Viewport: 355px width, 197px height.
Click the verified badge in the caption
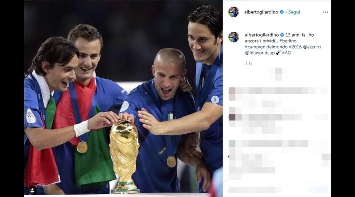(282, 35)
